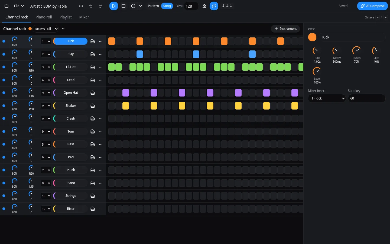Open the mixer track dropdown for Open Hat

click(x=46, y=93)
